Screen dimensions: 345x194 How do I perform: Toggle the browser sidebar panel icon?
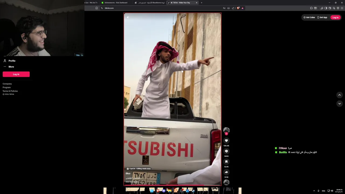coord(326,8)
